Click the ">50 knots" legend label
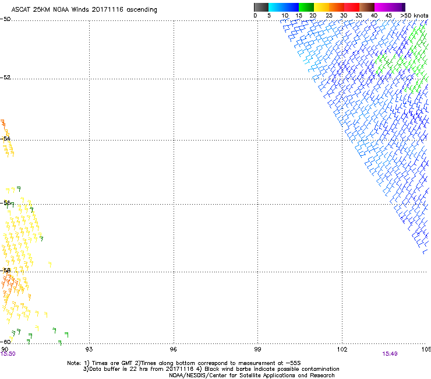The height and width of the screenshot is (379, 431). pyautogui.click(x=414, y=16)
